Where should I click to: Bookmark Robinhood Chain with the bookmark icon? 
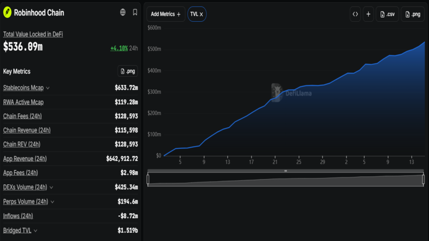click(135, 12)
